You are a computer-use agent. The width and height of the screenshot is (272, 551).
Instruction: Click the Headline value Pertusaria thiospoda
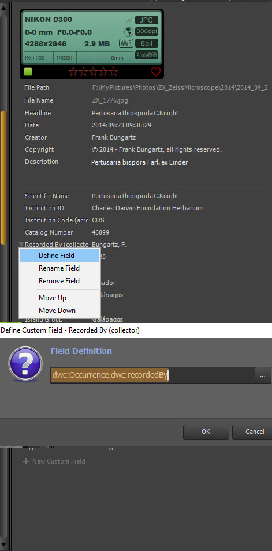[x=135, y=113]
